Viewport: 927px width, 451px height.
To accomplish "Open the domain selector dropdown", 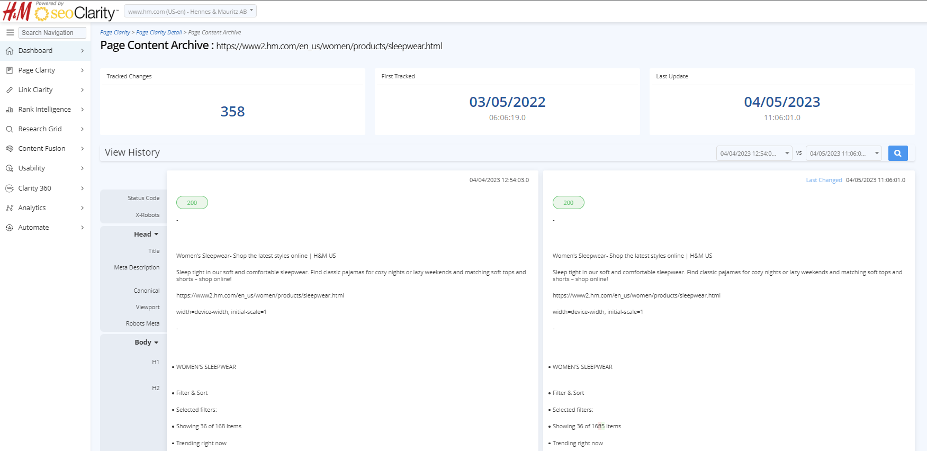I will point(190,11).
